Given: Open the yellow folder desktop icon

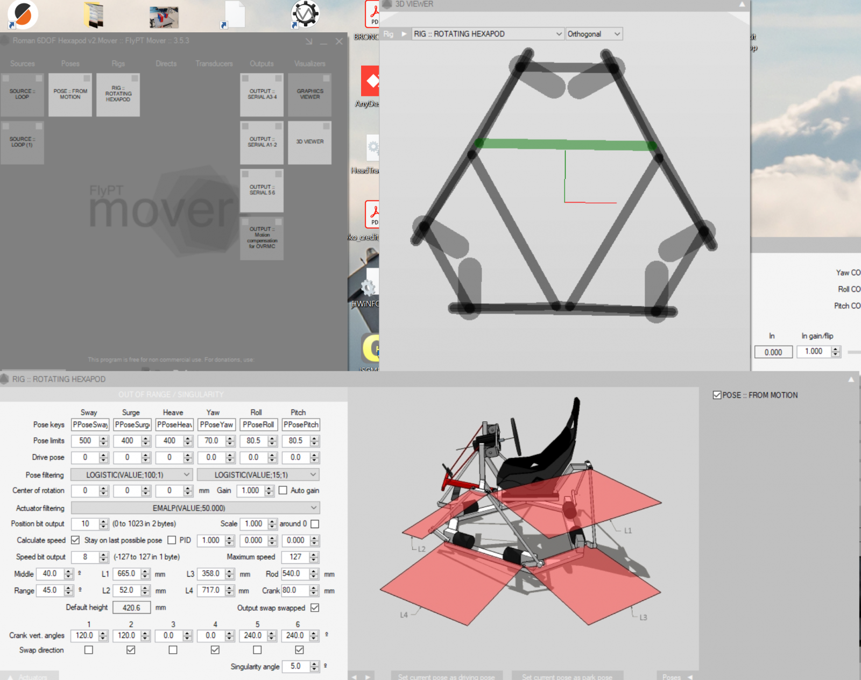Looking at the screenshot, I should pos(94,15).
